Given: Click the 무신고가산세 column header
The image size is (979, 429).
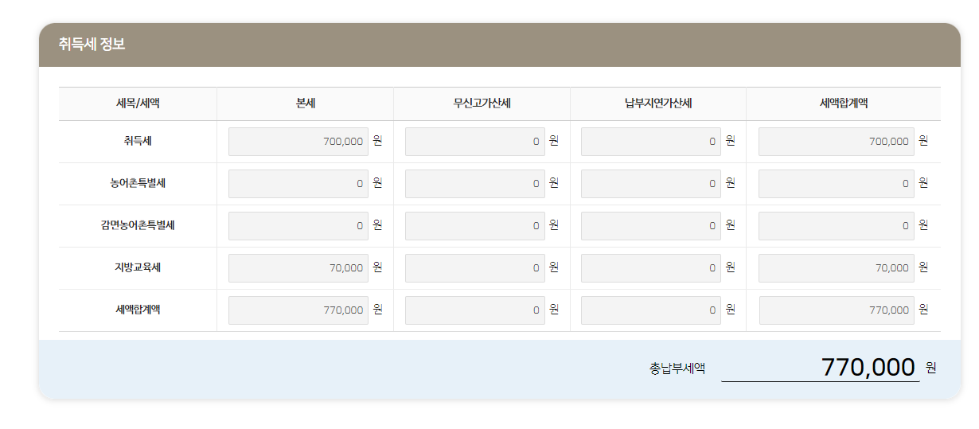Looking at the screenshot, I should click(482, 103).
